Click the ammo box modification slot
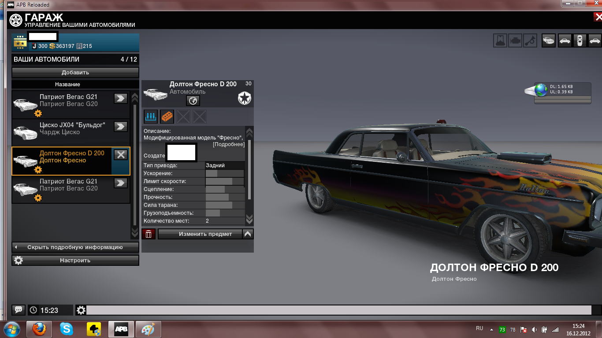Image resolution: width=602 pixels, height=338 pixels. (151, 117)
